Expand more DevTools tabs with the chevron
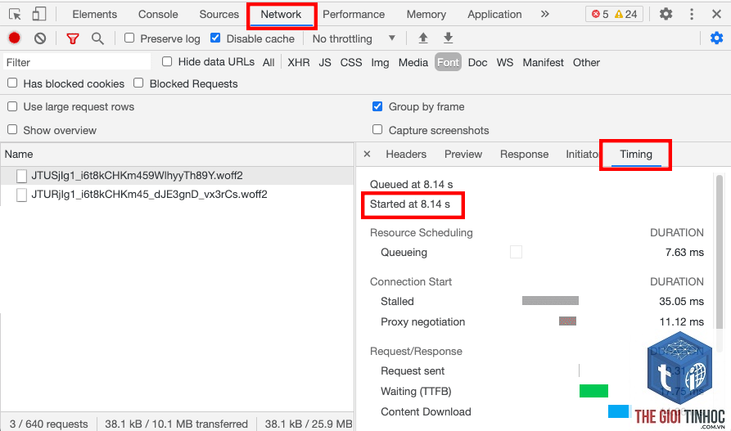The image size is (731, 431). click(x=544, y=14)
